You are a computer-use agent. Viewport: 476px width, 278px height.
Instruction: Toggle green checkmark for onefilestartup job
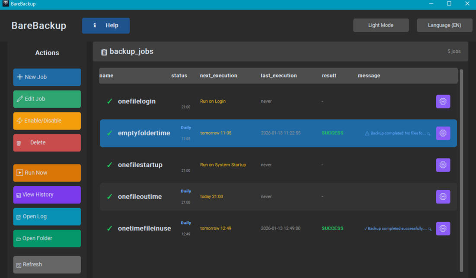[x=109, y=165]
